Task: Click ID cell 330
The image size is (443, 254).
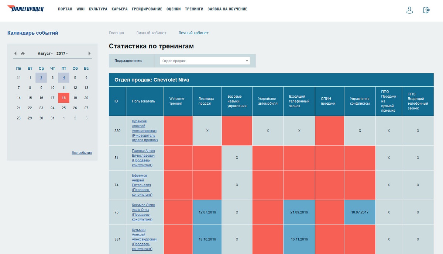Action: click(x=117, y=131)
